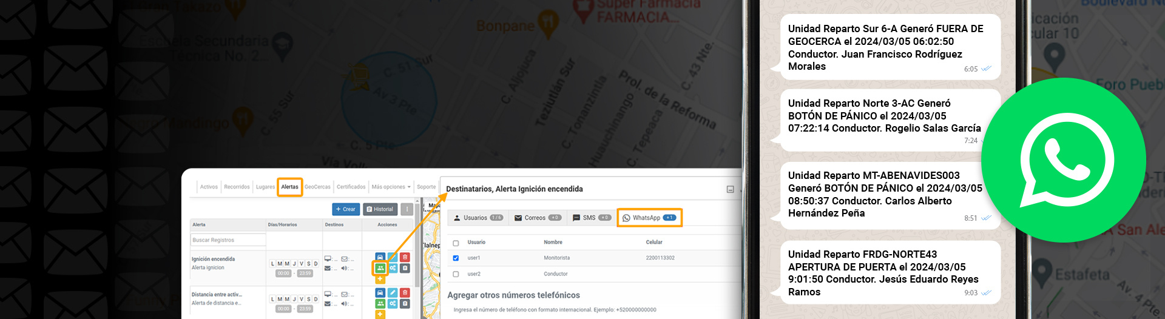
Task: Open recipients icon for Distancia entre activos
Action: tap(380, 303)
